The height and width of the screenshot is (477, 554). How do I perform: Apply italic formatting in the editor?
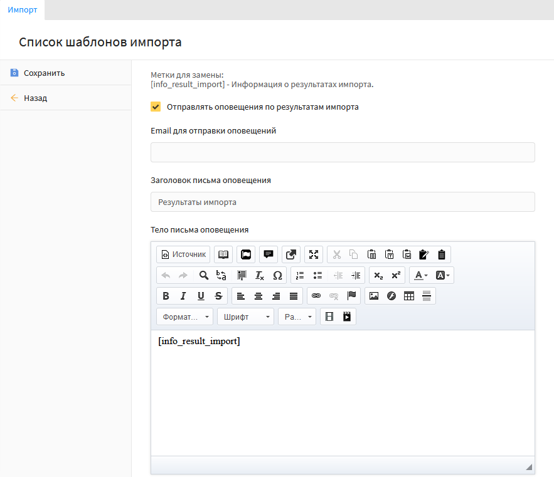click(x=183, y=296)
